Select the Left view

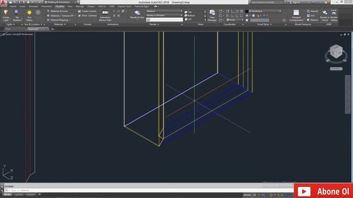click(x=188, y=19)
